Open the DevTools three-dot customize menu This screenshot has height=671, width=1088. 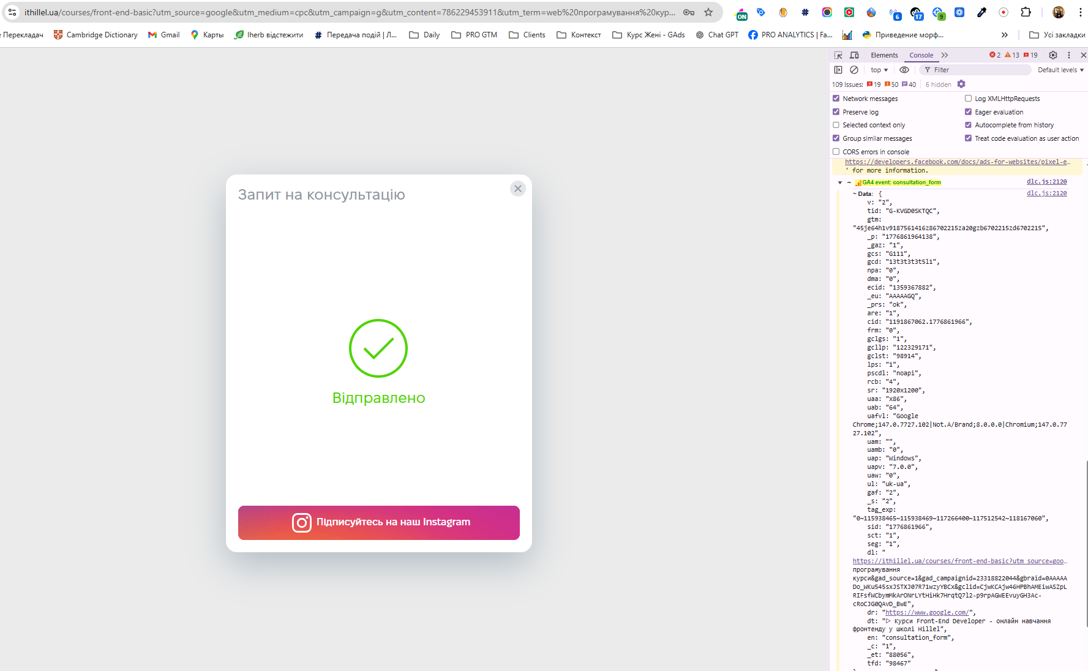tap(1069, 55)
